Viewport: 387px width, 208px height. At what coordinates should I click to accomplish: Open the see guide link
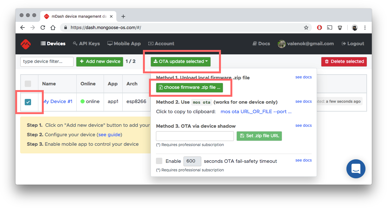coord(109,135)
